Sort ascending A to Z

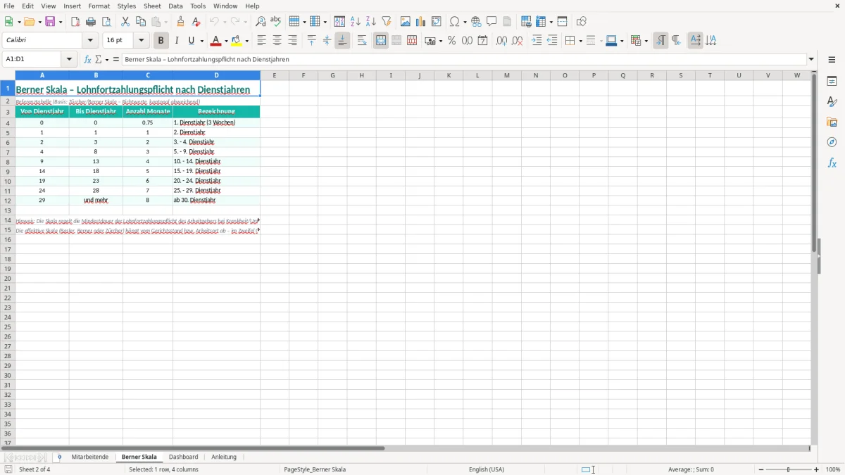(356, 22)
